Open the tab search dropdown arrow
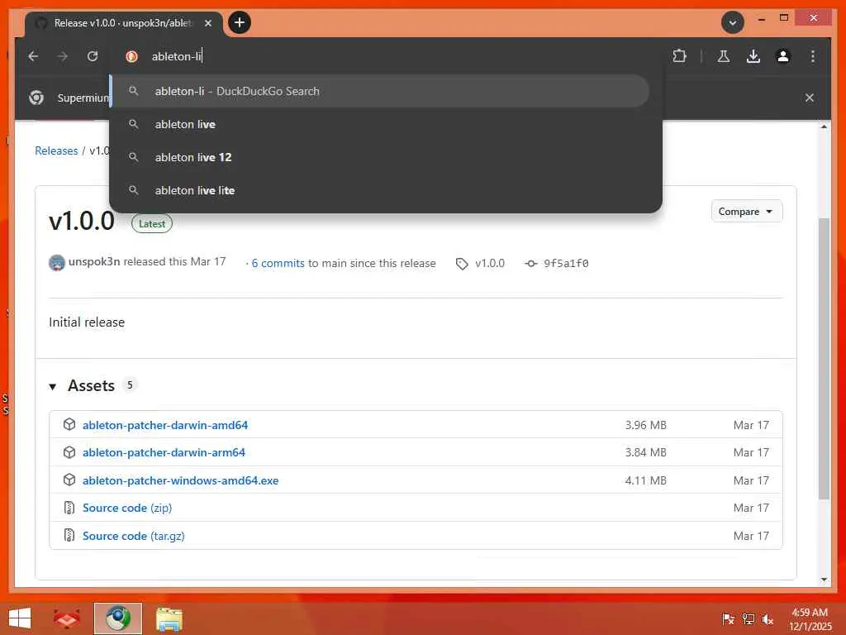 732,22
